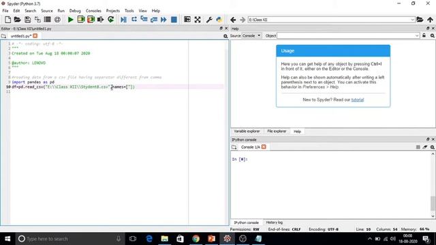This screenshot has width=436, height=245.
Task: Switch to History log tab
Action: pyautogui.click(x=274, y=223)
